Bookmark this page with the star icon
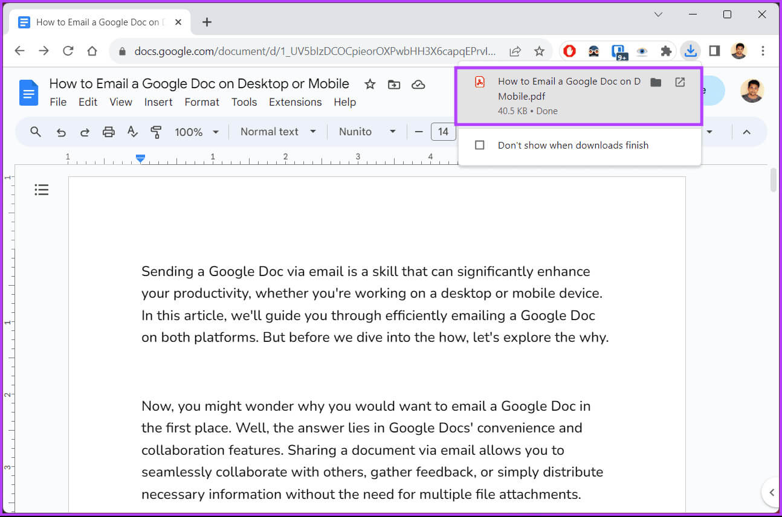The height and width of the screenshot is (517, 782). [539, 51]
